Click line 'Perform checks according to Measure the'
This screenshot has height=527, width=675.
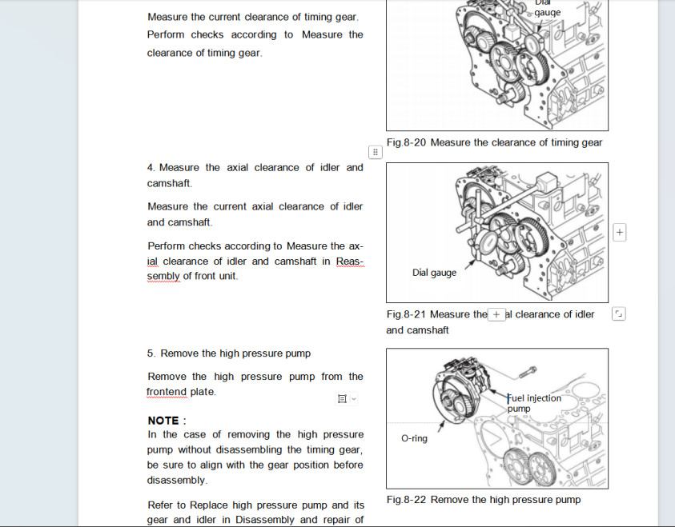(255, 34)
